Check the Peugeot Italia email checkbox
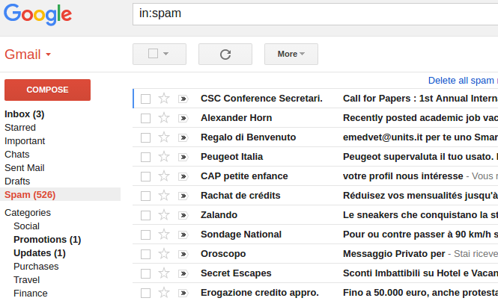This screenshot has width=498, height=301. pos(145,157)
